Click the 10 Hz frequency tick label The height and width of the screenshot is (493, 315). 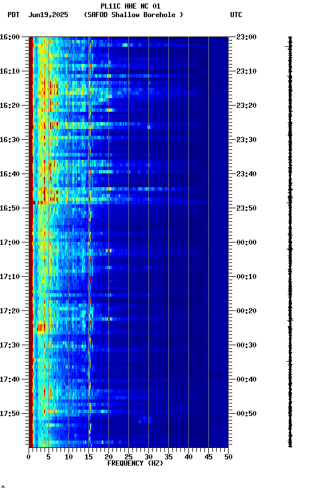pos(68,457)
